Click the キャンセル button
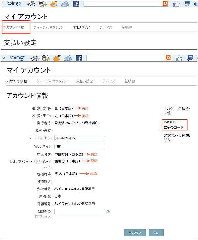The width and height of the screenshot is (198, 240). pos(135,232)
